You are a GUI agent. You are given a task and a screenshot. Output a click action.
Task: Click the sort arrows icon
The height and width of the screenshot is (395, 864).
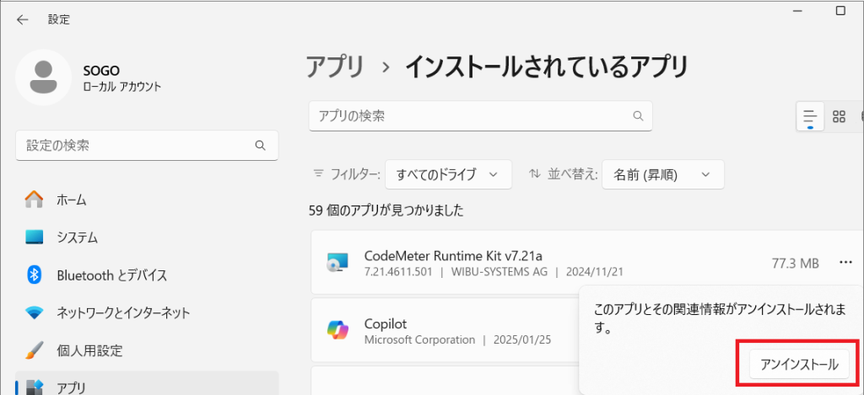point(534,173)
